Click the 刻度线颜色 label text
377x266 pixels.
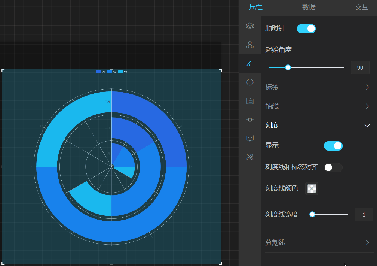pos(282,188)
